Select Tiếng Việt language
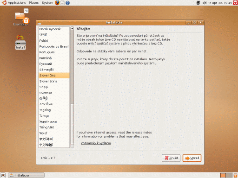238x178 pixels. pos(54,127)
